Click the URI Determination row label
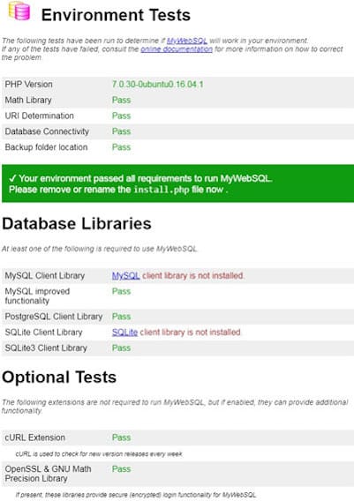Viewport: 354px width, 501px height. 40,116
